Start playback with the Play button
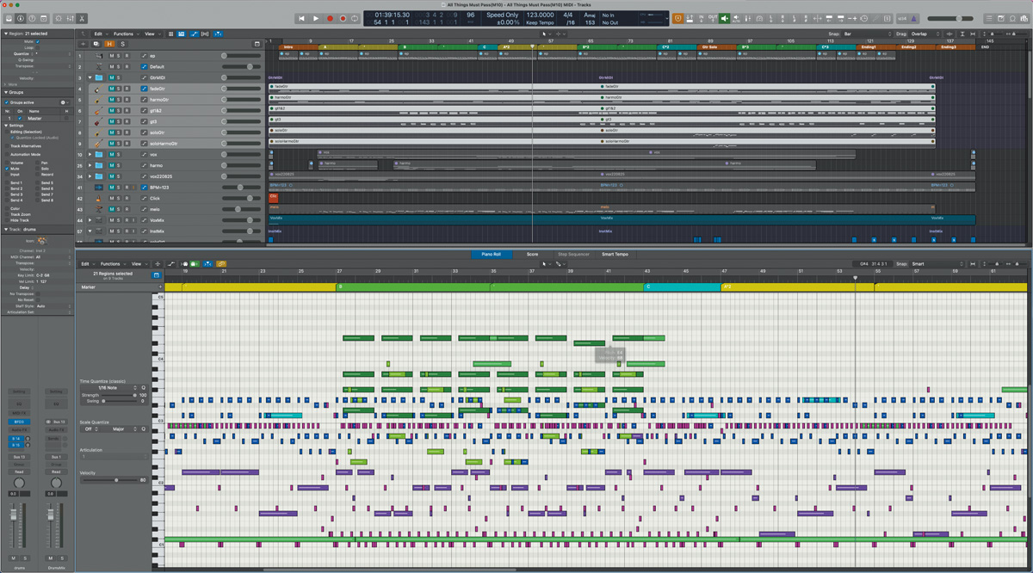 [x=315, y=18]
